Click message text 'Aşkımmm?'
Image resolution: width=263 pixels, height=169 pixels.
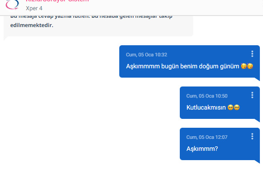click(x=202, y=149)
